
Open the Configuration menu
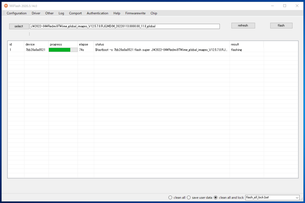17,13
